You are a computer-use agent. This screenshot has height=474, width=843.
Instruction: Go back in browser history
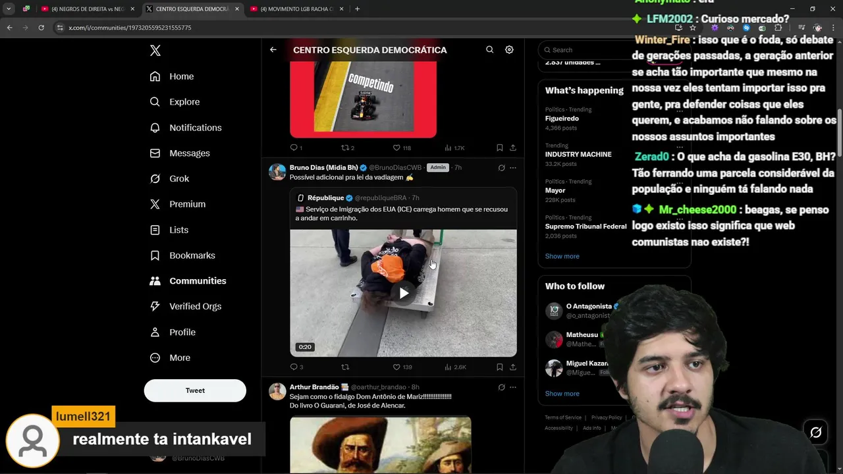9,28
